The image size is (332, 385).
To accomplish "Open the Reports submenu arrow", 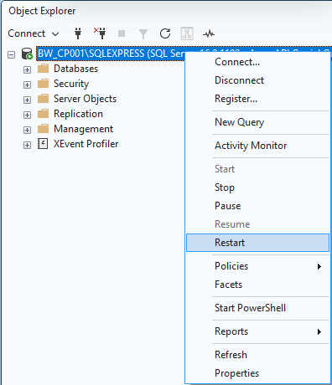I will click(319, 331).
